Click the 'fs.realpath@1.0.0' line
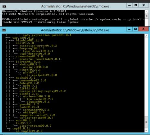The image size is (150, 135). point(42,75)
